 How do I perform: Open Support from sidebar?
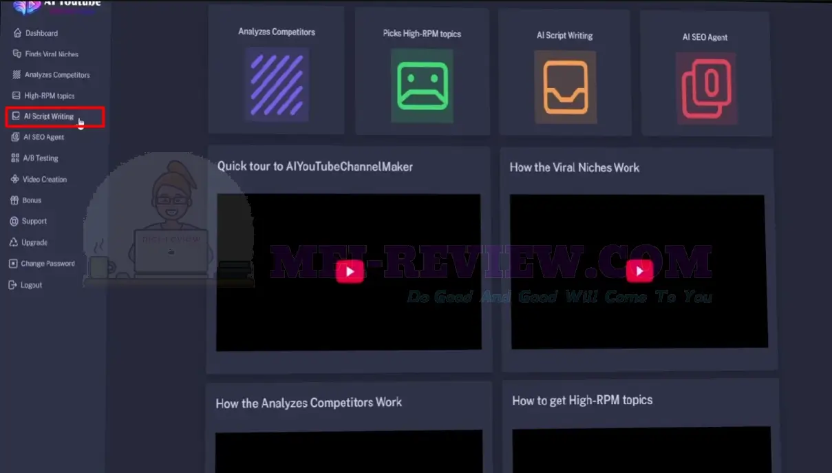tap(34, 221)
